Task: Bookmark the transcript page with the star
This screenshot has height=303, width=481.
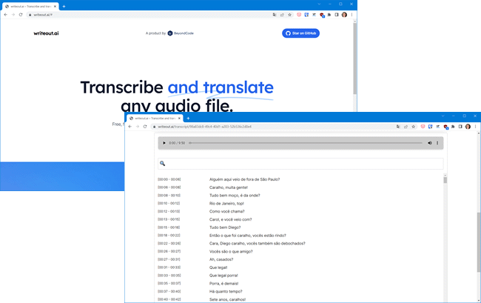Action: coord(413,127)
